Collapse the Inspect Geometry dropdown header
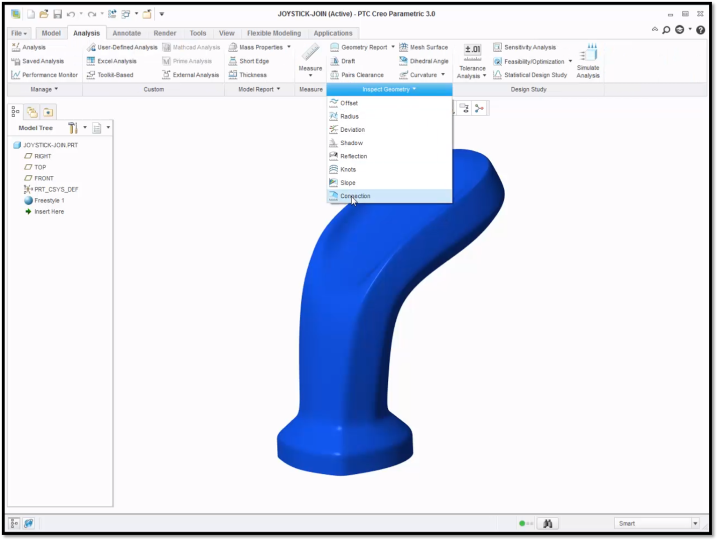The width and height of the screenshot is (718, 541). coord(389,89)
